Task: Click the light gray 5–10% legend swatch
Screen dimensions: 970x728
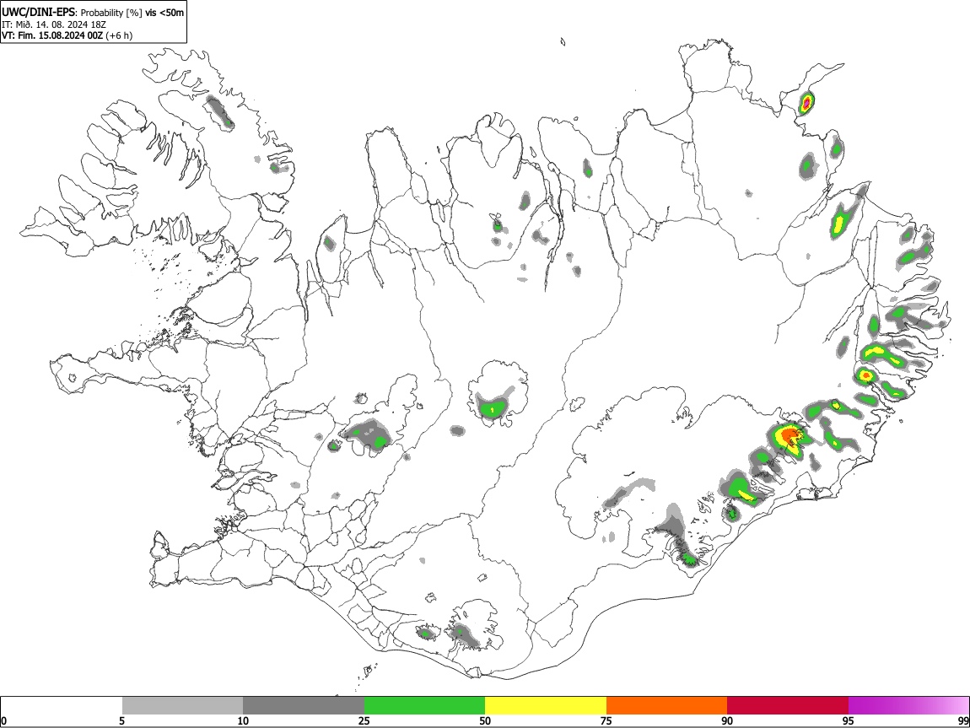Action: (x=182, y=706)
